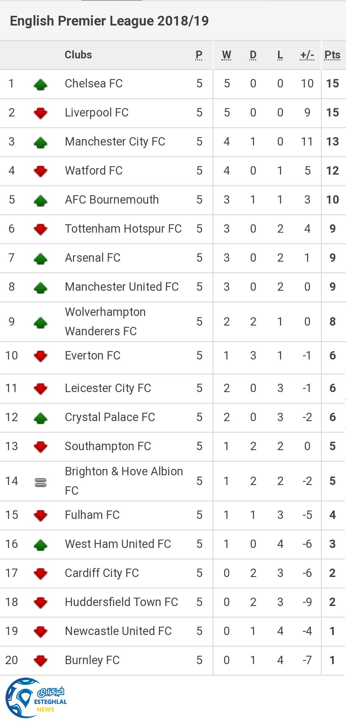The height and width of the screenshot is (728, 348).
Task: Open the Tottenham Hotspur FC club link
Action: 123,229
